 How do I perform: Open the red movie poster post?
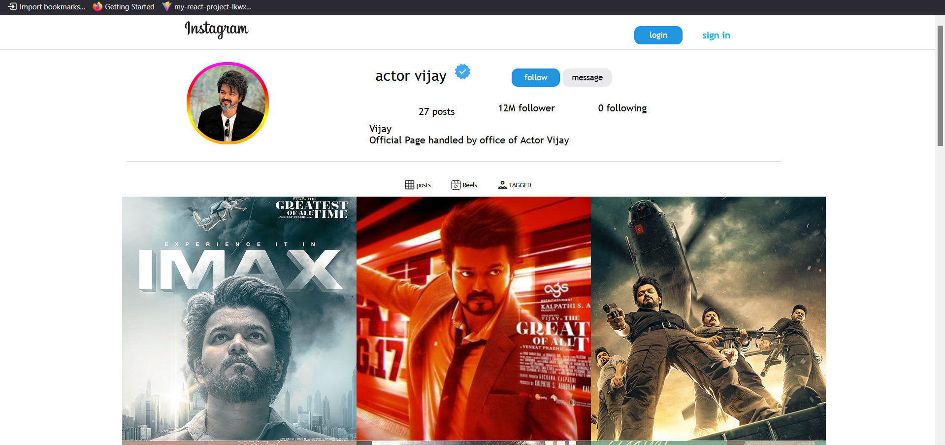click(x=473, y=318)
